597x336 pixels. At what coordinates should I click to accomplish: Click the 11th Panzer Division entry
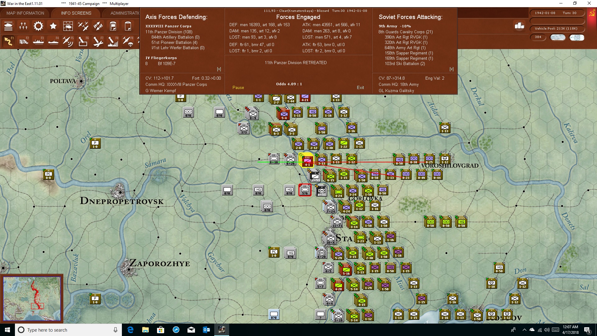(169, 32)
